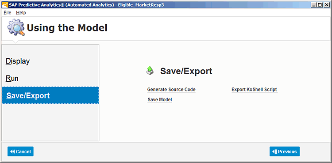Select the Save/Export section in sidebar

click(x=50, y=95)
